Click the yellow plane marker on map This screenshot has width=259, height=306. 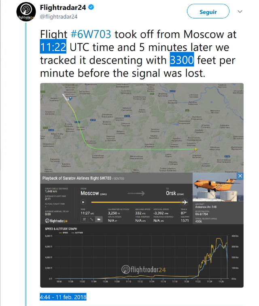point(195,149)
